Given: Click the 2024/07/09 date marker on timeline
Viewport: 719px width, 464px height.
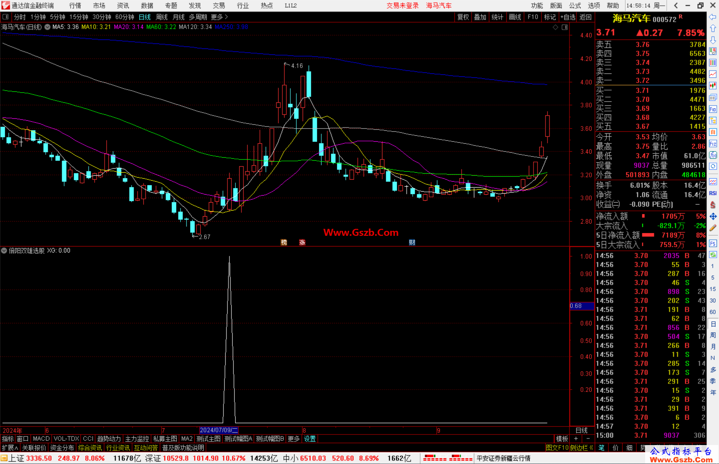Looking at the screenshot, I should pos(219,430).
